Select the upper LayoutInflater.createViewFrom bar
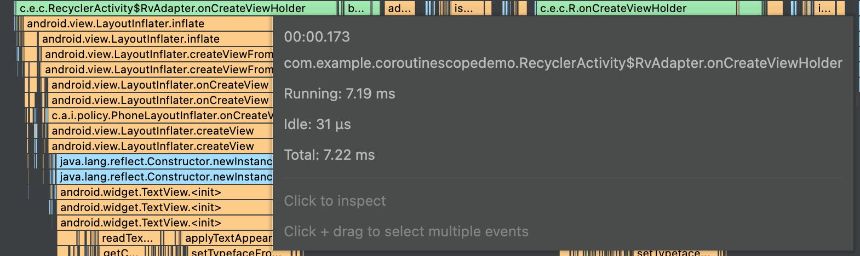This screenshot has width=860, height=256. 158,54
